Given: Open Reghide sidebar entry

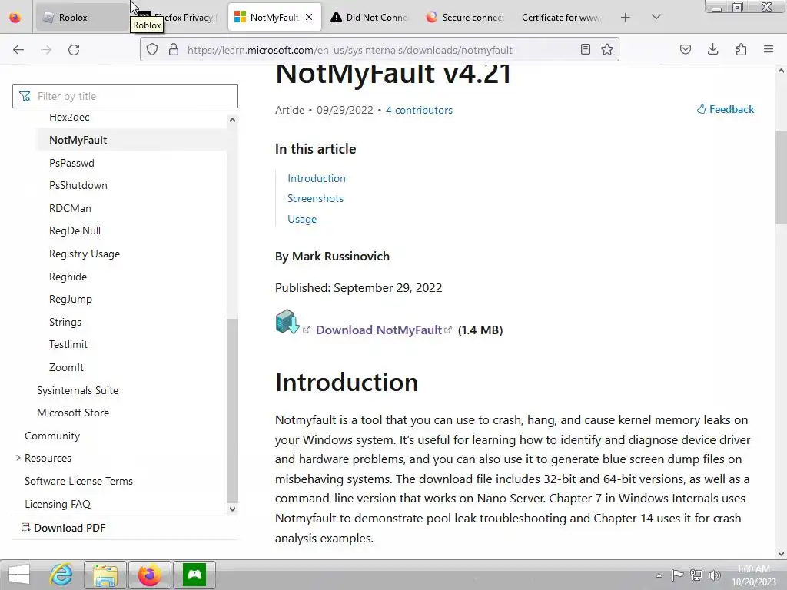Looking at the screenshot, I should pos(68,277).
